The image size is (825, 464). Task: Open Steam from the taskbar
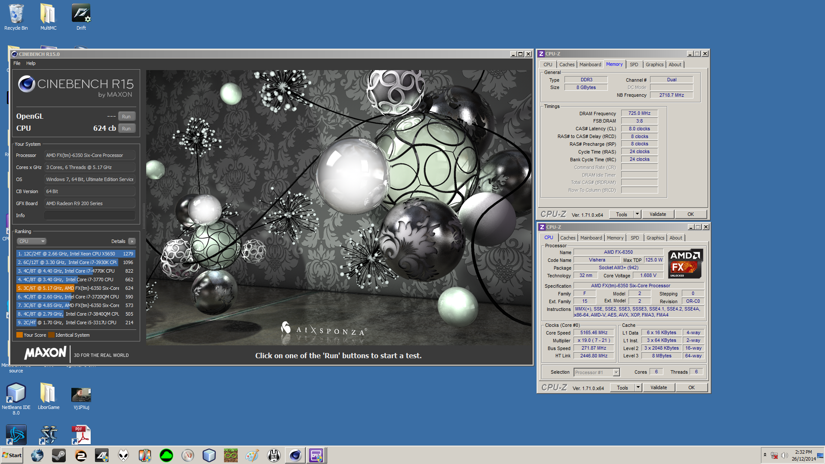pyautogui.click(x=59, y=455)
